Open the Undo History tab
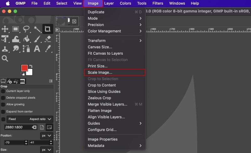 click(16, 81)
